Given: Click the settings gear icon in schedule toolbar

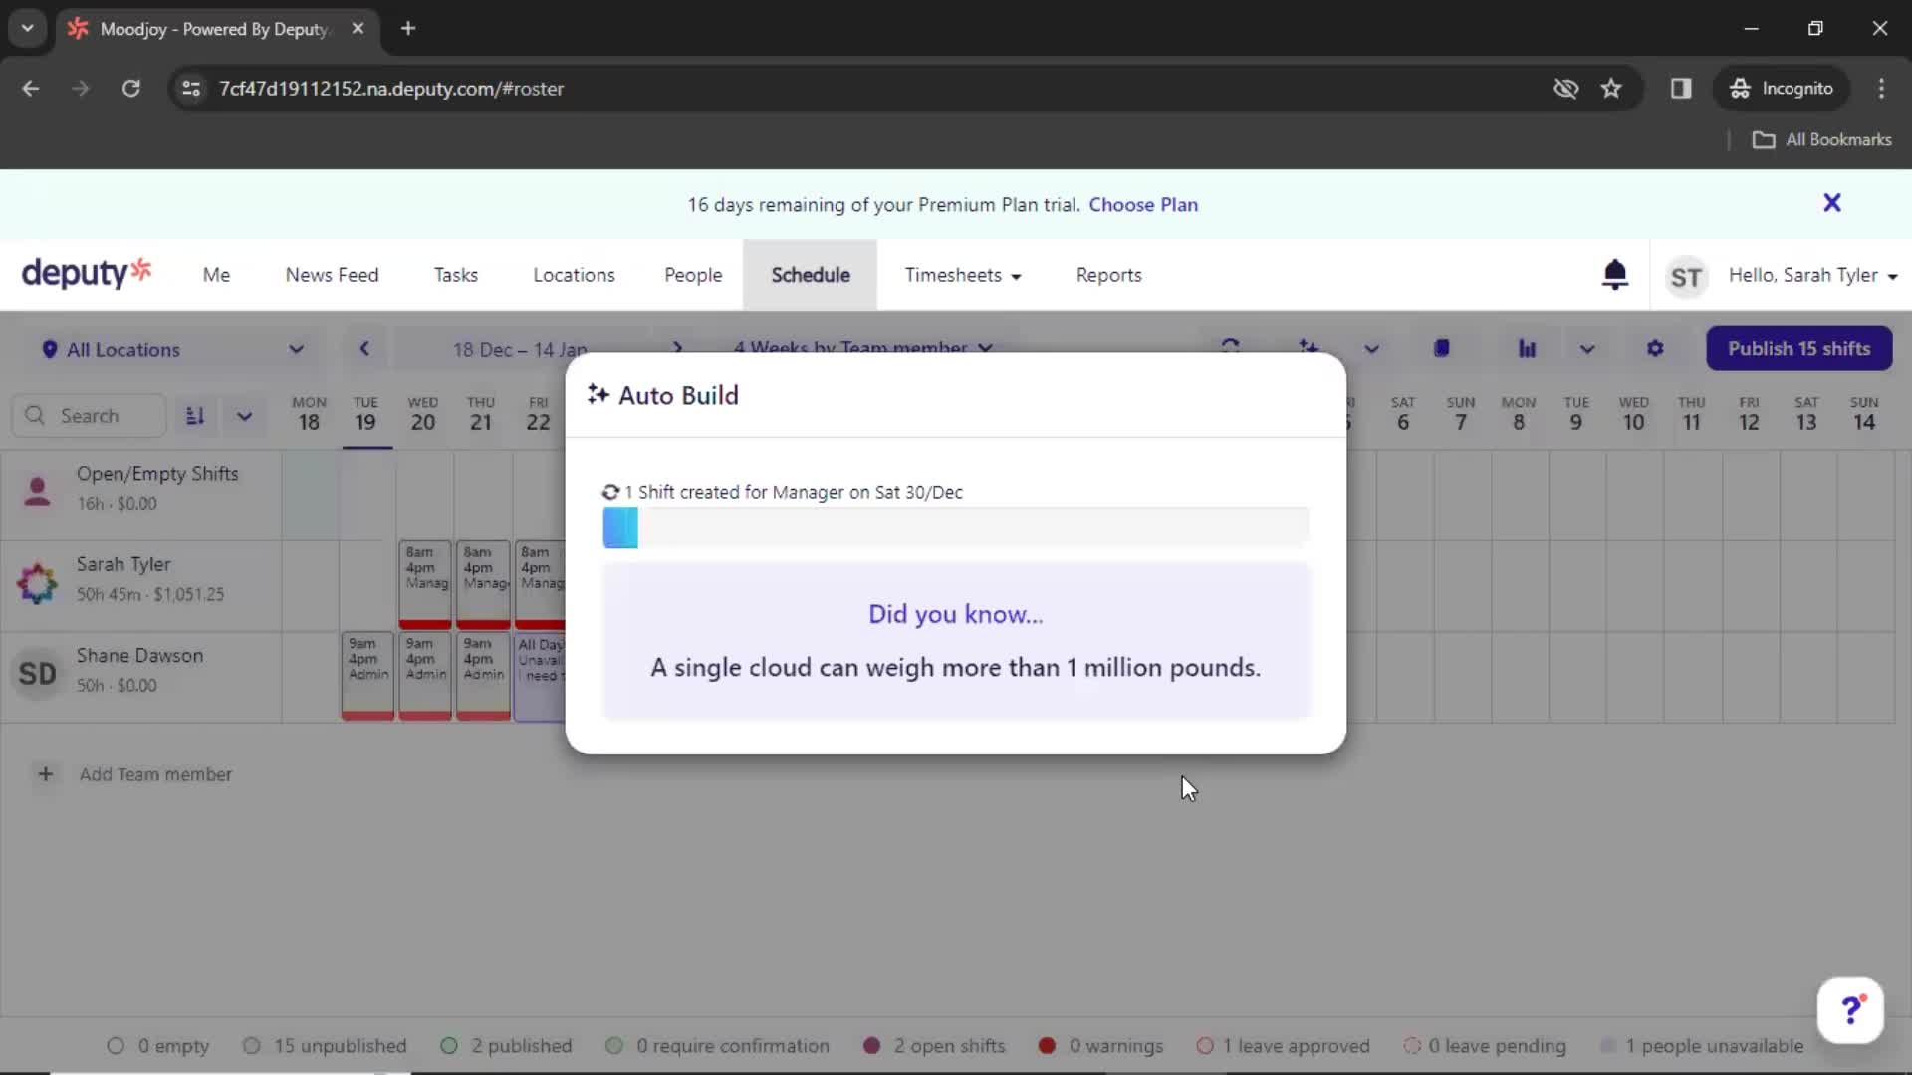Looking at the screenshot, I should pos(1653,347).
